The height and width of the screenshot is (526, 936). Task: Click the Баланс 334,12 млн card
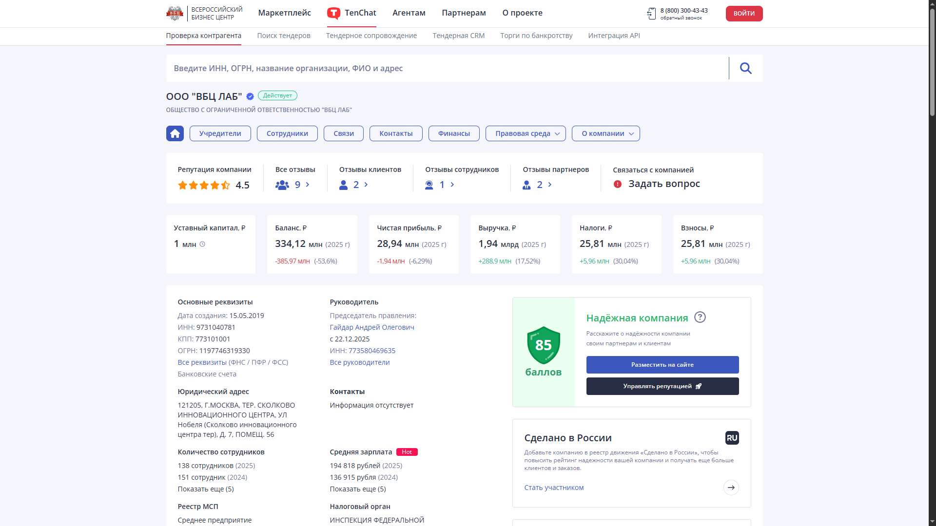click(312, 244)
